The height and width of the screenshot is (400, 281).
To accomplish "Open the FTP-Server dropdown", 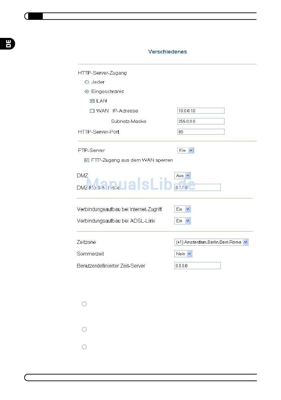I will point(186,150).
